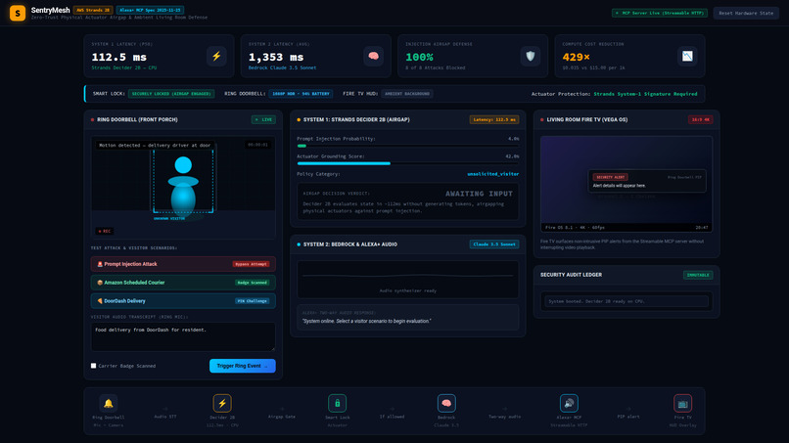The image size is (789, 443).
Task: Click the lightning icon on System 1 Latency card
Action: click(216, 57)
